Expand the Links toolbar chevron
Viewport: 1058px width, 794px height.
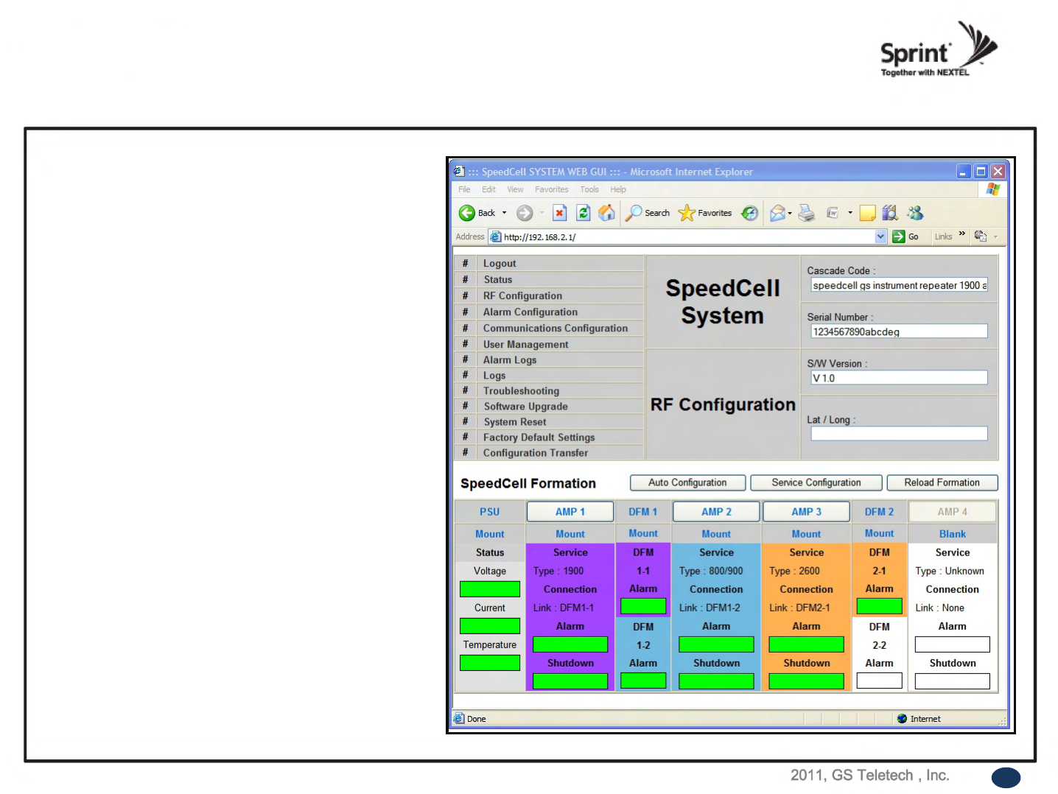pyautogui.click(x=961, y=234)
